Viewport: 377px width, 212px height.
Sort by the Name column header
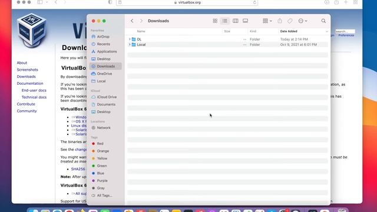coord(141,31)
